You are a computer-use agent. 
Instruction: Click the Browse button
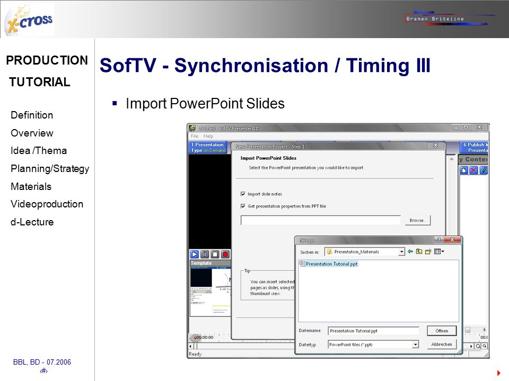click(417, 220)
